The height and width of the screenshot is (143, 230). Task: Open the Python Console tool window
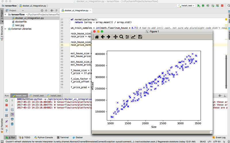(x=44, y=138)
